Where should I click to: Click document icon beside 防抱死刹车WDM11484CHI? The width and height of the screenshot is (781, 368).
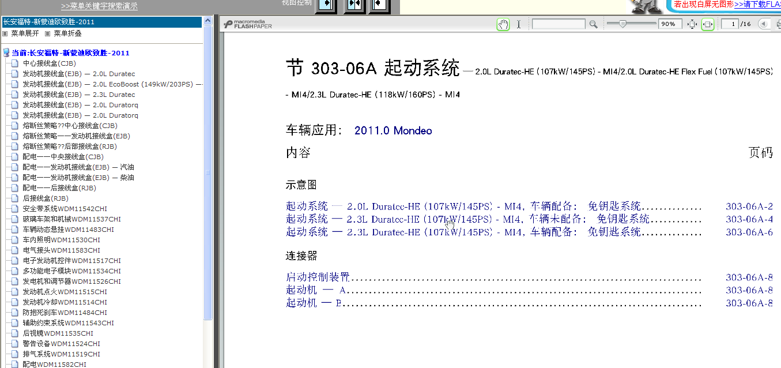click(16, 313)
